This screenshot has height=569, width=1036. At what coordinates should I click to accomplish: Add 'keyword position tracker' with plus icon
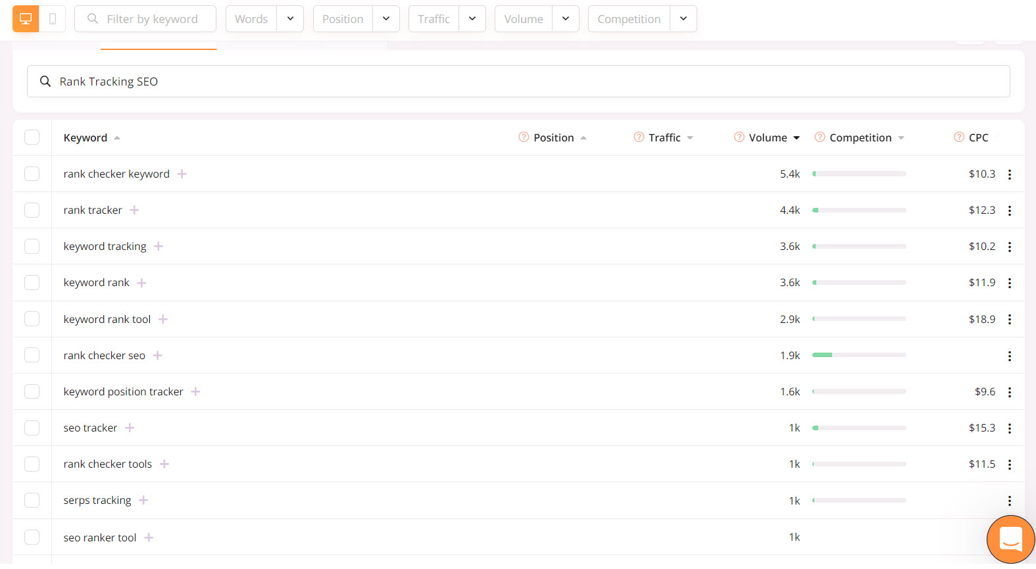coord(195,391)
